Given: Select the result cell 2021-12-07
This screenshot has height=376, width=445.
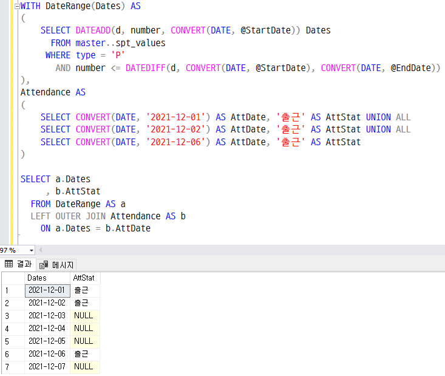Looking at the screenshot, I should click(47, 367).
